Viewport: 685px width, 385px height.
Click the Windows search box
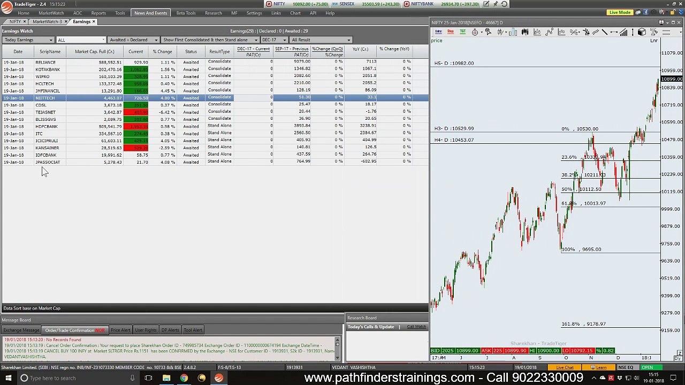78,378
